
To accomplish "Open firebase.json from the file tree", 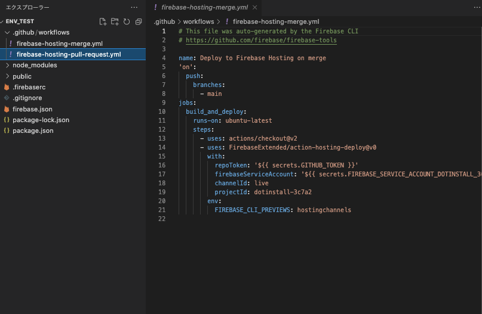I will point(32,109).
